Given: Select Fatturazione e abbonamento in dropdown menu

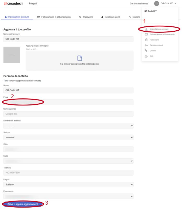Looking at the screenshot, I should coord(162,35).
